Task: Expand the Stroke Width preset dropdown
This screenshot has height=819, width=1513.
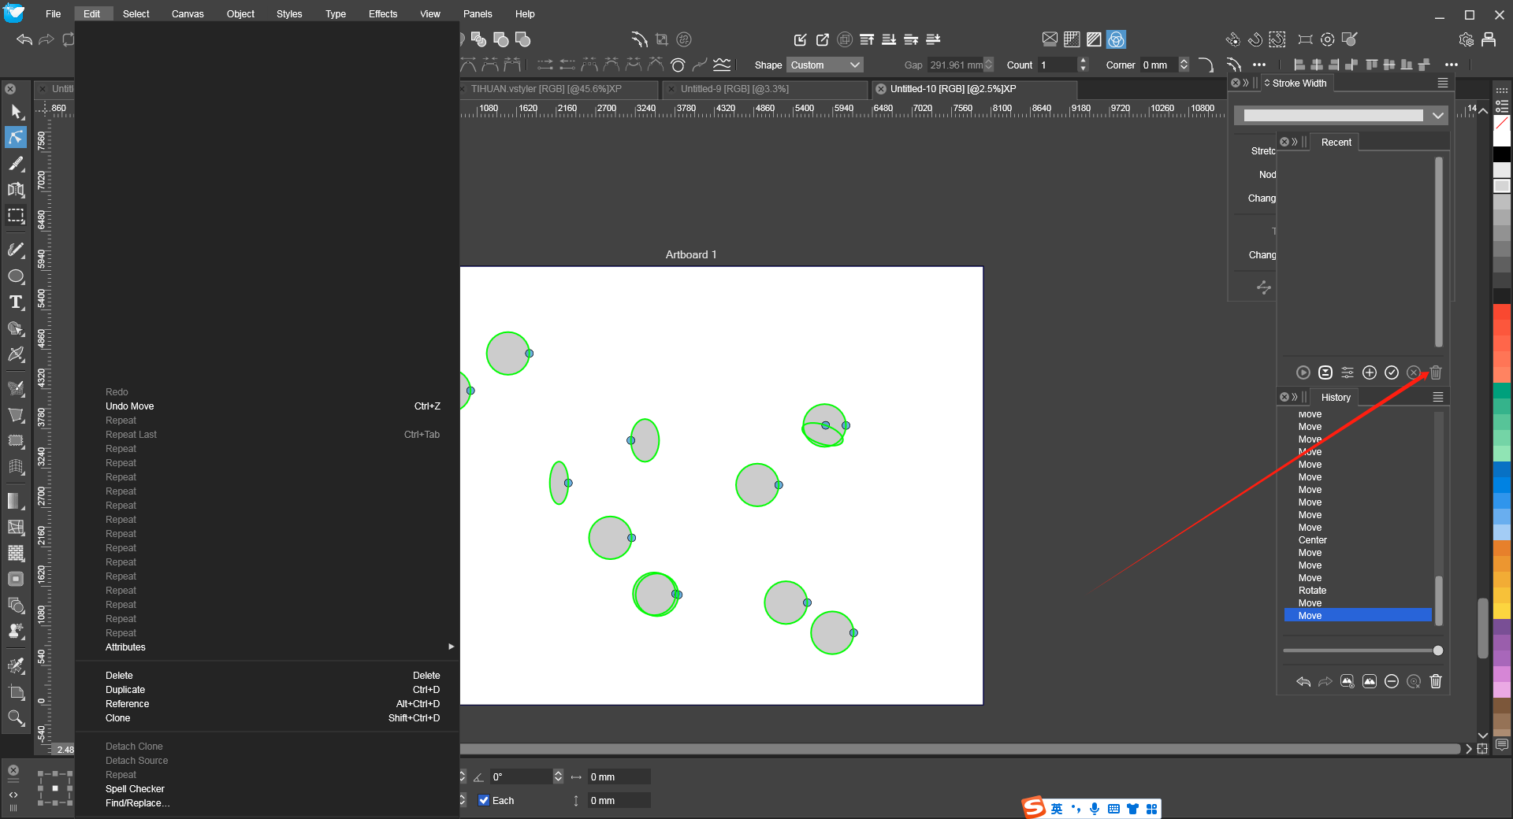Action: 1437,116
